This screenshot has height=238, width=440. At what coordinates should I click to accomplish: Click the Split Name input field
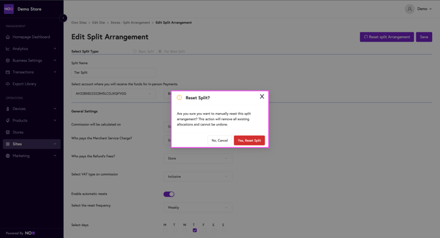[x=114, y=72]
